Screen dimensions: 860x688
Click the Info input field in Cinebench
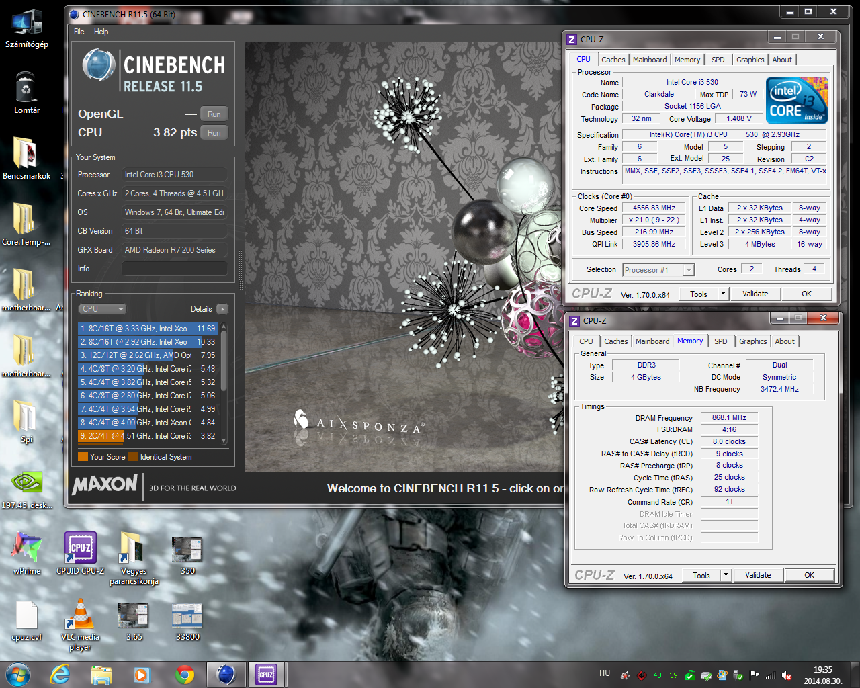tap(174, 269)
